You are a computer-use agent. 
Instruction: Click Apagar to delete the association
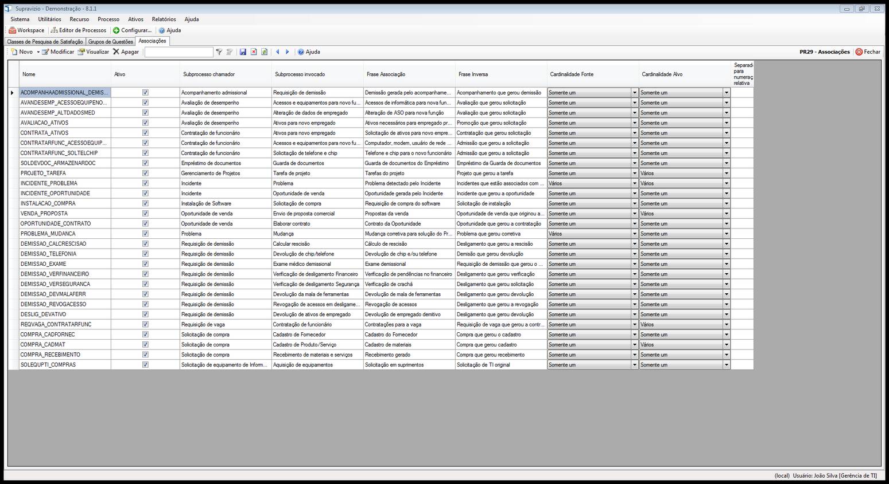pyautogui.click(x=126, y=52)
